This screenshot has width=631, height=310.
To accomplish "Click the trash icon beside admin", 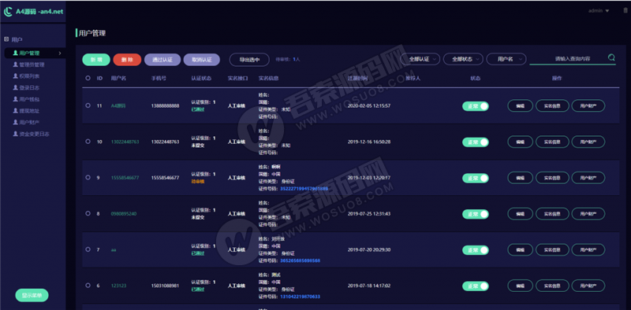I will coord(625,11).
